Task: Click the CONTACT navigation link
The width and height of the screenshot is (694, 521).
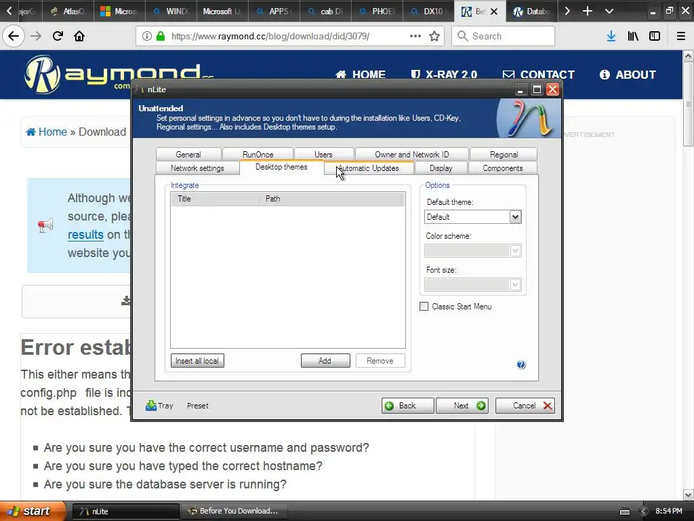Action: 539,75
